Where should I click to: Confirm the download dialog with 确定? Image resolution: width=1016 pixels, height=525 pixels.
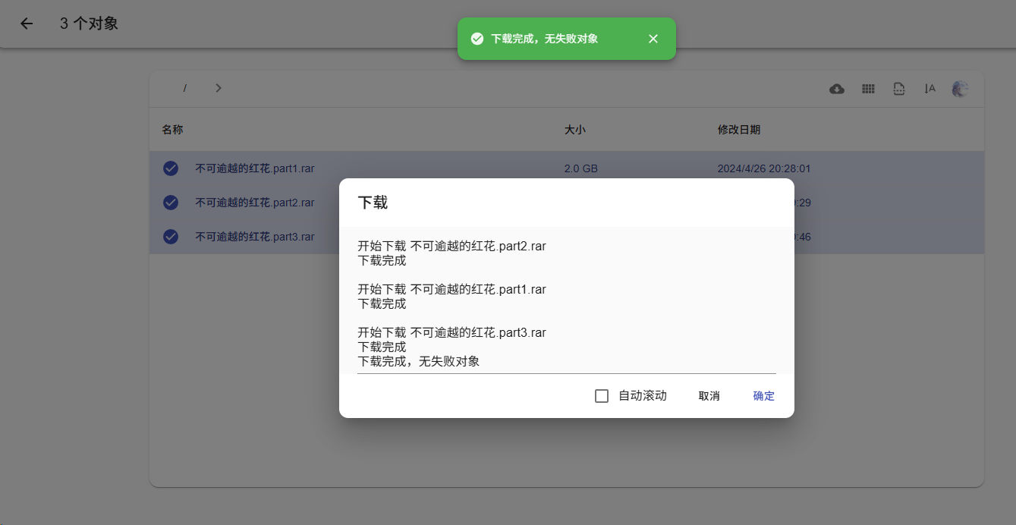[763, 395]
